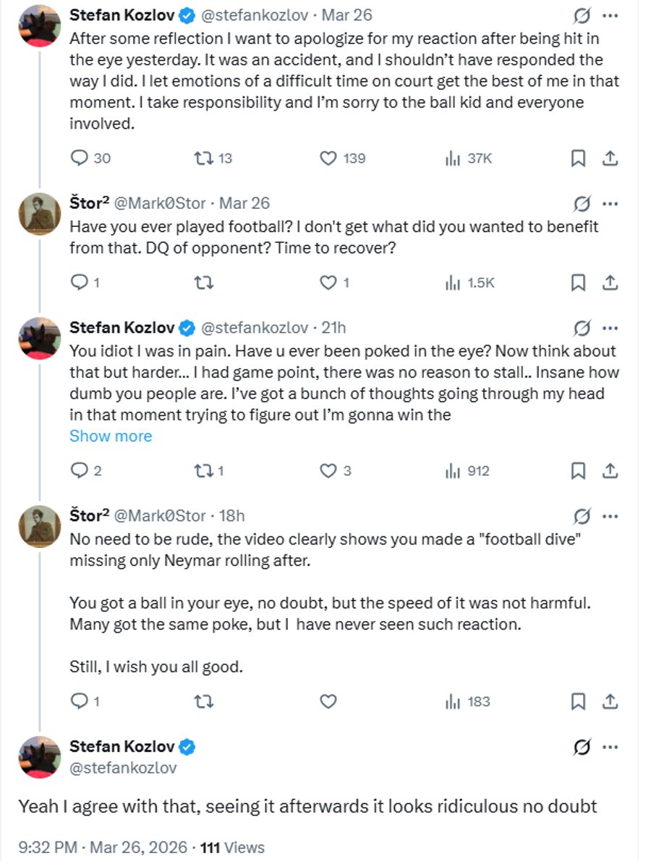Image resolution: width=651 pixels, height=861 pixels.
Task: Share the apology tweet via share icon
Action: click(x=610, y=158)
